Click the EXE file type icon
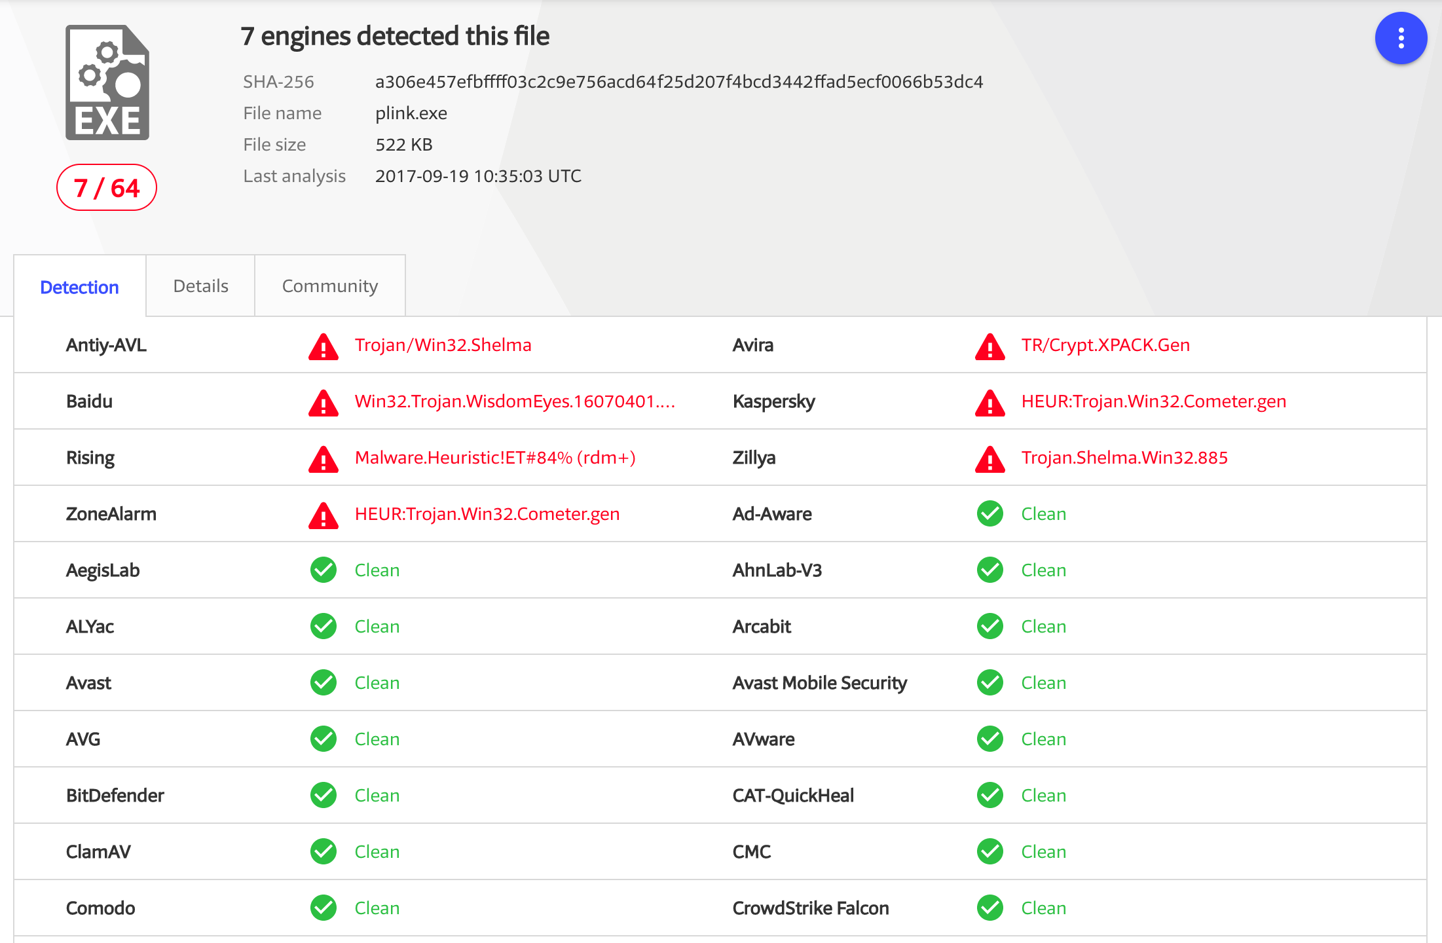The image size is (1442, 943). tap(107, 83)
